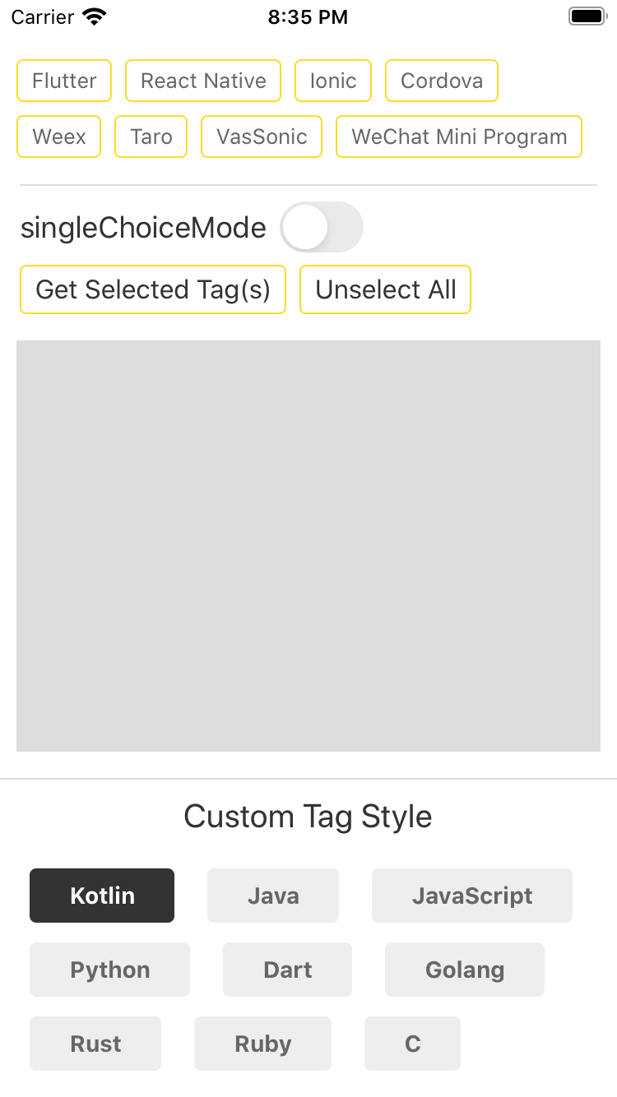This screenshot has width=617, height=1097.
Task: Deselect the Kotlin tag
Action: [x=101, y=896]
